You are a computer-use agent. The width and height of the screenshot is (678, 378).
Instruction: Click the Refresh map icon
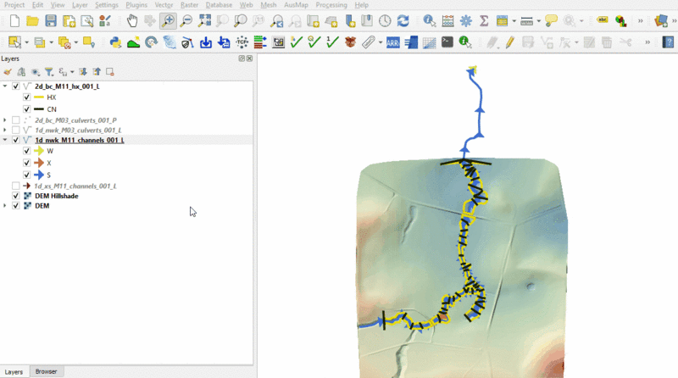click(x=403, y=20)
